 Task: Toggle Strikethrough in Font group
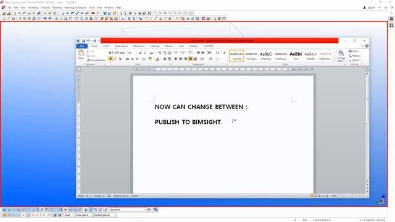128,59
